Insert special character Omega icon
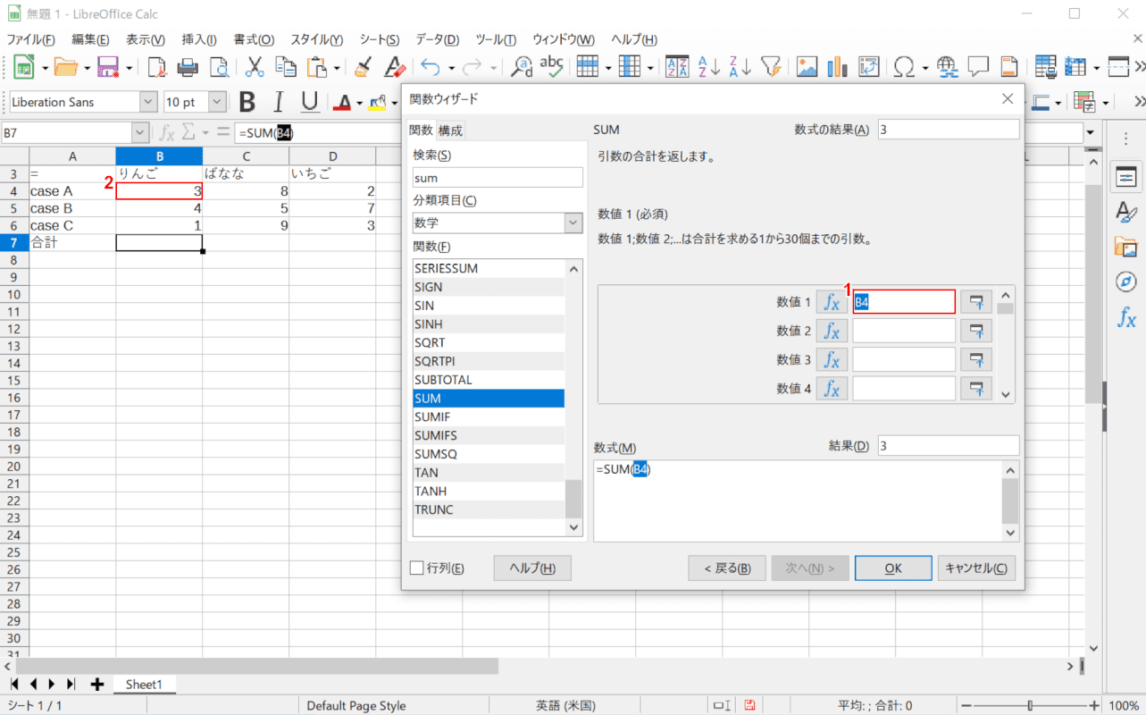Viewport: 1146px width, 715px height. (904, 66)
